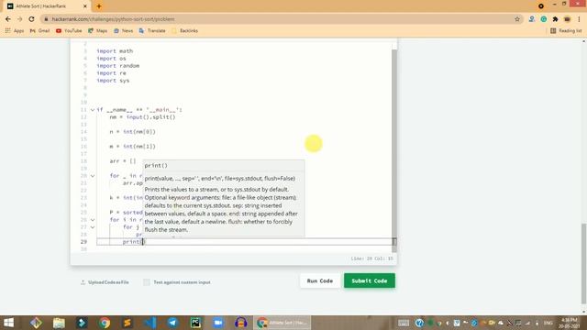Click the 'import math' code line
This screenshot has height=330, width=587.
point(115,51)
